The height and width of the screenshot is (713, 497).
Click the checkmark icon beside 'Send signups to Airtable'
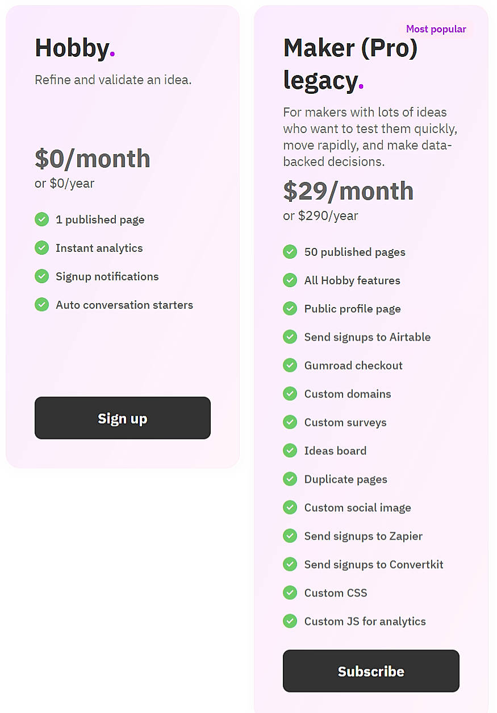290,337
